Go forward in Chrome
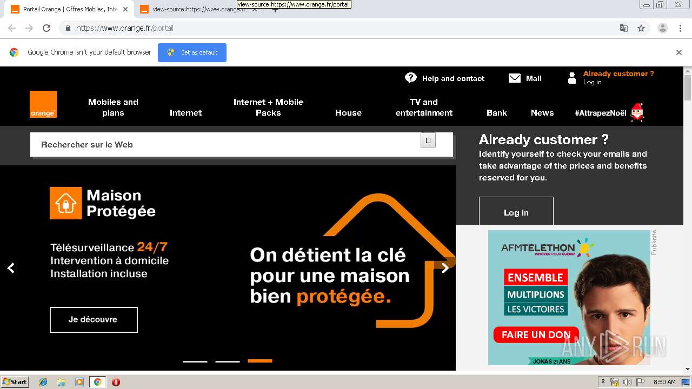 tap(29, 28)
